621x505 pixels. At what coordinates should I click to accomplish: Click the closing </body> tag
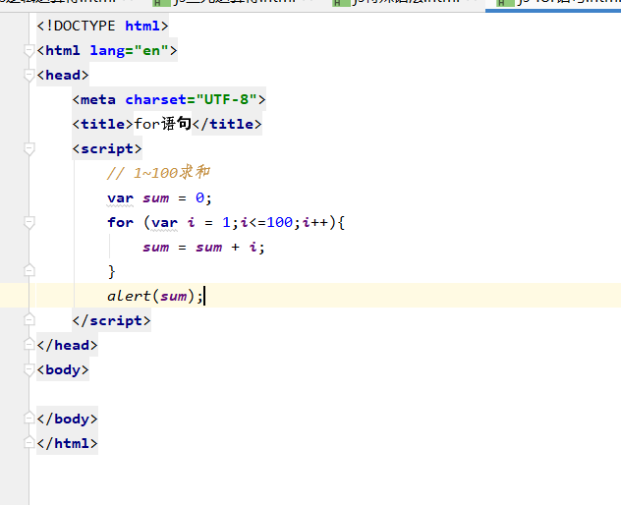tap(67, 419)
